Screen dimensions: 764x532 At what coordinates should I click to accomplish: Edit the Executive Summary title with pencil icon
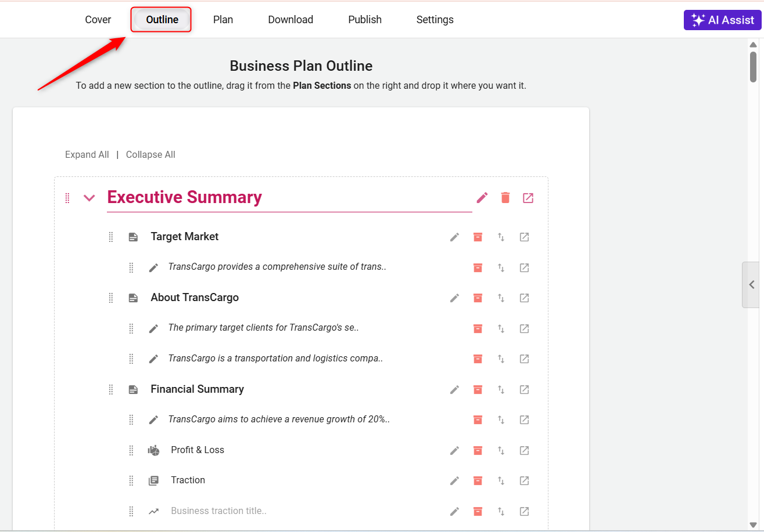click(482, 198)
